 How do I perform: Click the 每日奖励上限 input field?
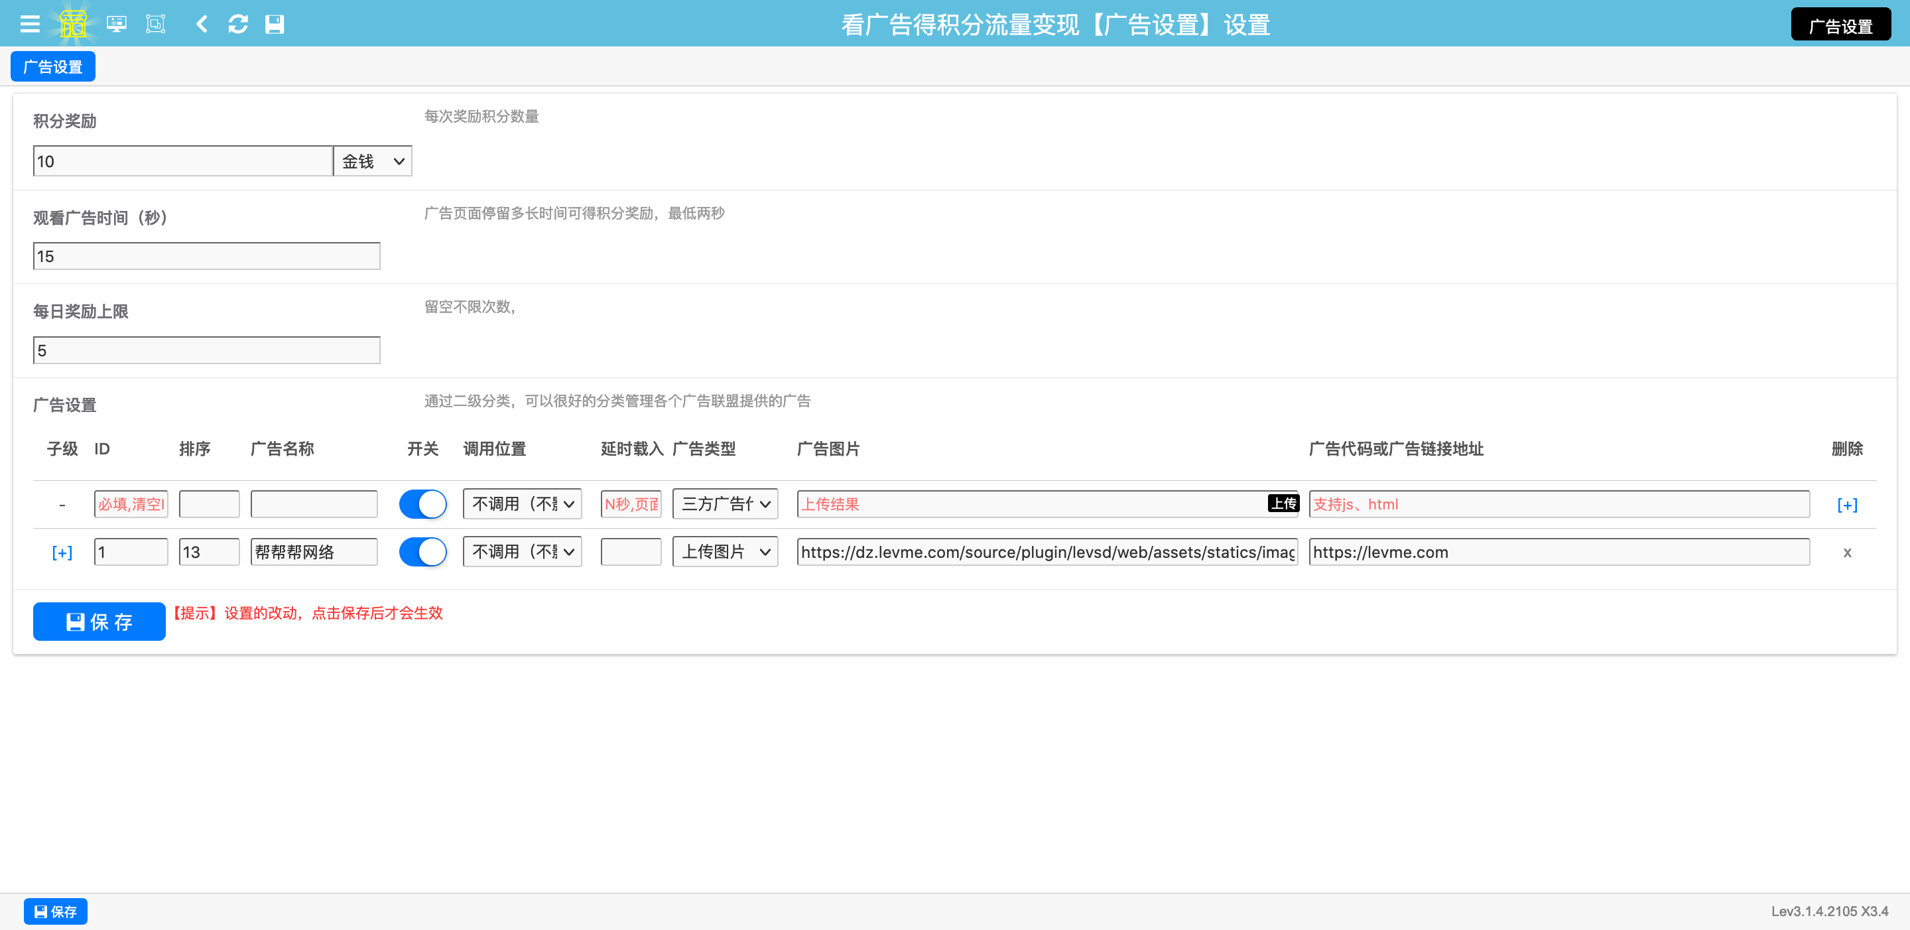pyautogui.click(x=206, y=350)
